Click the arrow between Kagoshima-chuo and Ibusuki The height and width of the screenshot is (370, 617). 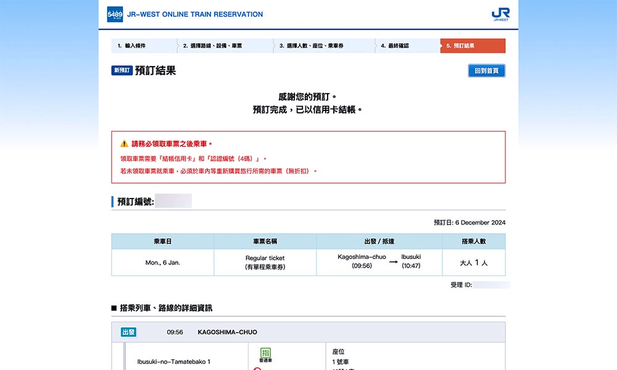click(x=394, y=262)
